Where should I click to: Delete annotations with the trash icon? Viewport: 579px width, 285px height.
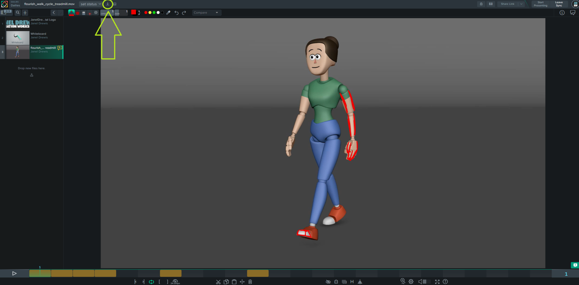(x=250, y=282)
